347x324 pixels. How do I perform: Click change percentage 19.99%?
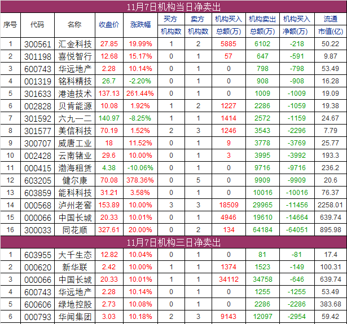(140, 44)
